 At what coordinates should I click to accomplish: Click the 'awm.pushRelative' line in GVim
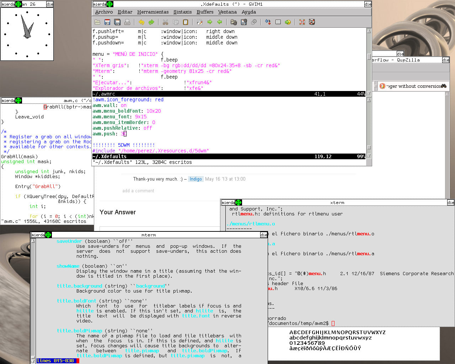point(122,128)
